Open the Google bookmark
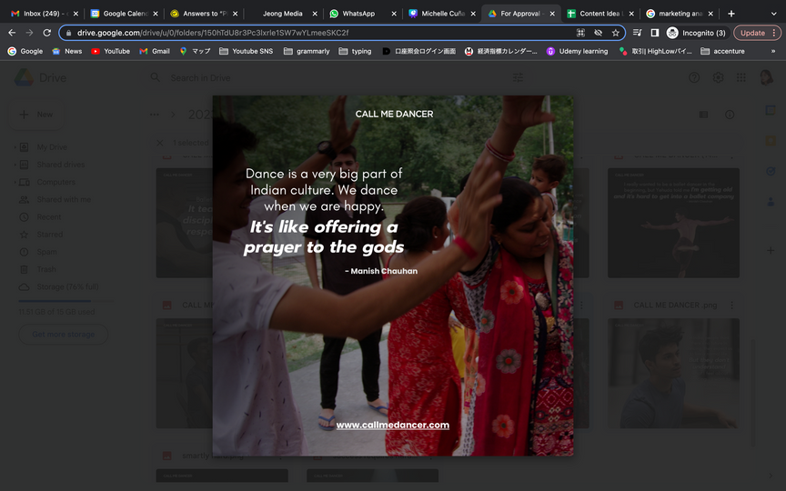The width and height of the screenshot is (786, 491). coord(25,51)
